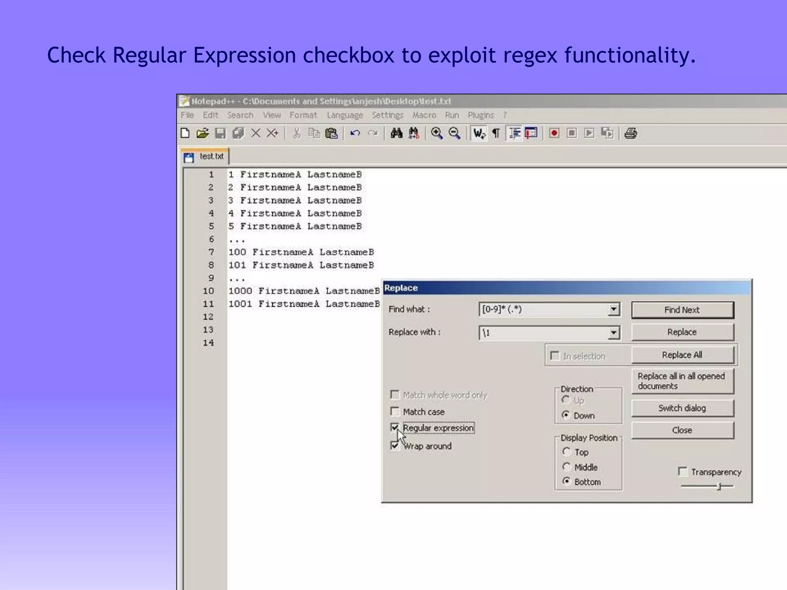The image size is (787, 590).
Task: Print the document with the printer icon
Action: pos(631,133)
